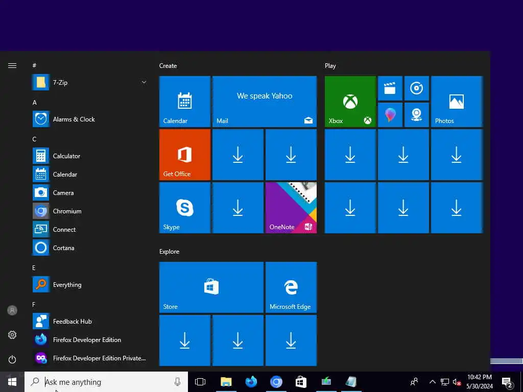523x392 pixels.
Task: Open the Photos tile
Action: point(457,102)
